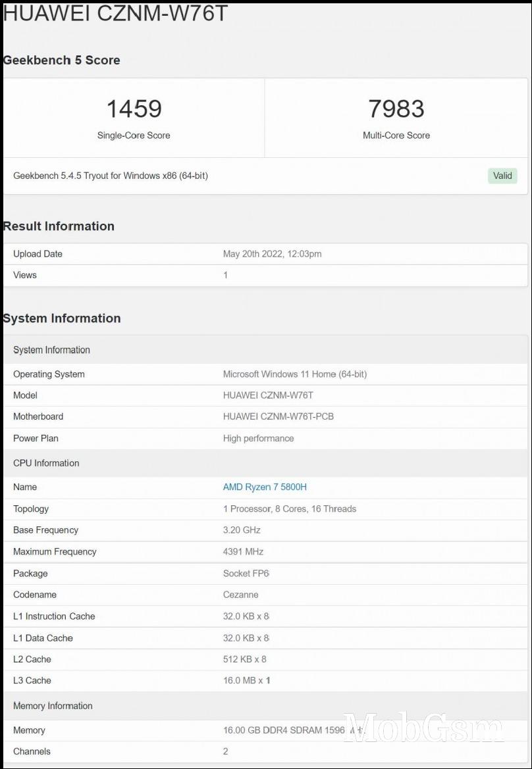The height and width of the screenshot is (769, 532).
Task: Click the Operating System label
Action: (x=49, y=374)
